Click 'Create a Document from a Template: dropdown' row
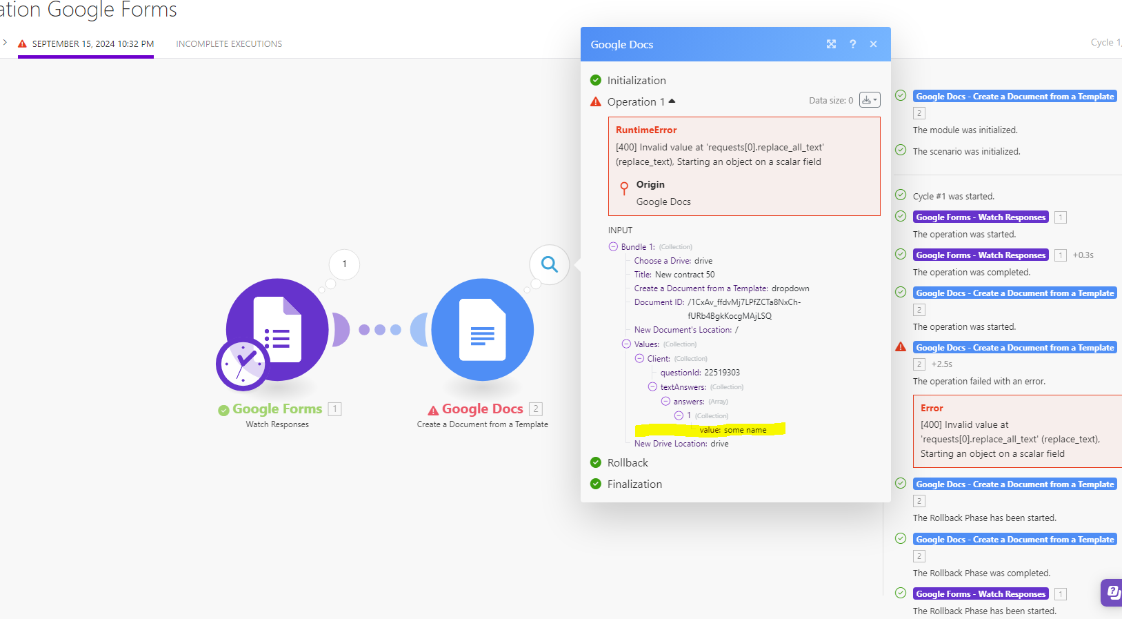The width and height of the screenshot is (1122, 619). (x=722, y=288)
